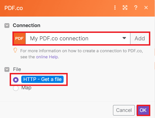The height and width of the screenshot is (118, 155).
Task: Select the HTTP - Get a file radio button
Action: 16,80
